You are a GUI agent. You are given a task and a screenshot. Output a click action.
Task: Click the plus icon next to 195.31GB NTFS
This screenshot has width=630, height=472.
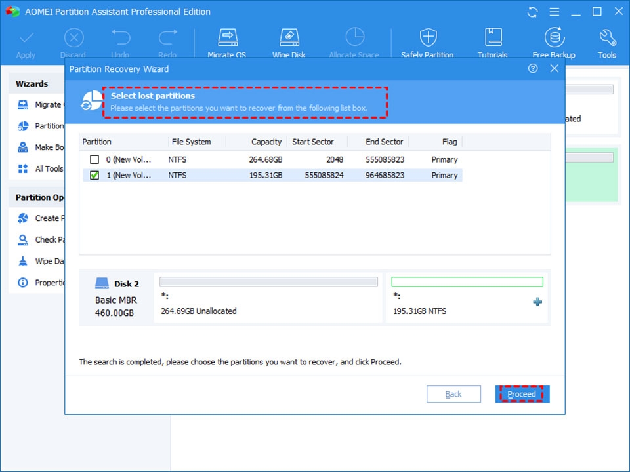537,302
